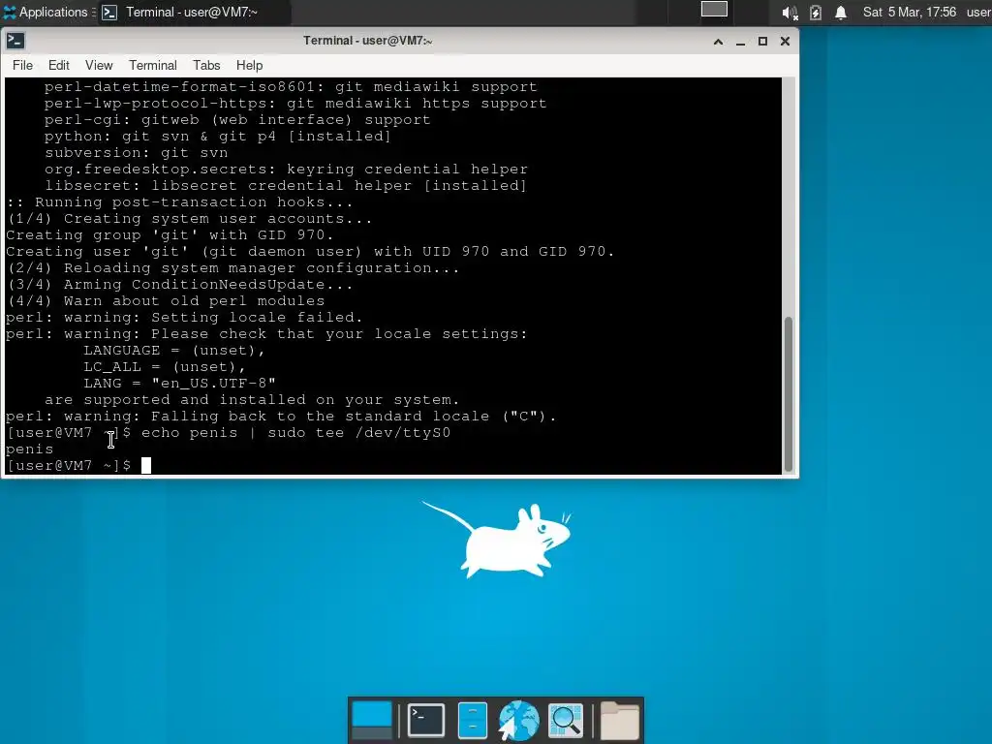Open the power manager battery icon
The width and height of the screenshot is (992, 744).
[816, 12]
